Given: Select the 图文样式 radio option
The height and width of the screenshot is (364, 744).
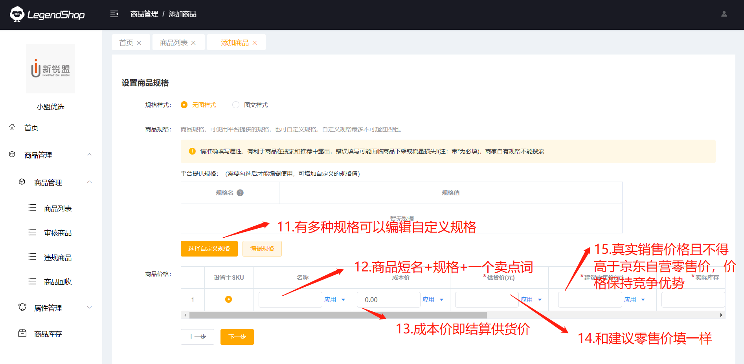Looking at the screenshot, I should pyautogui.click(x=236, y=105).
